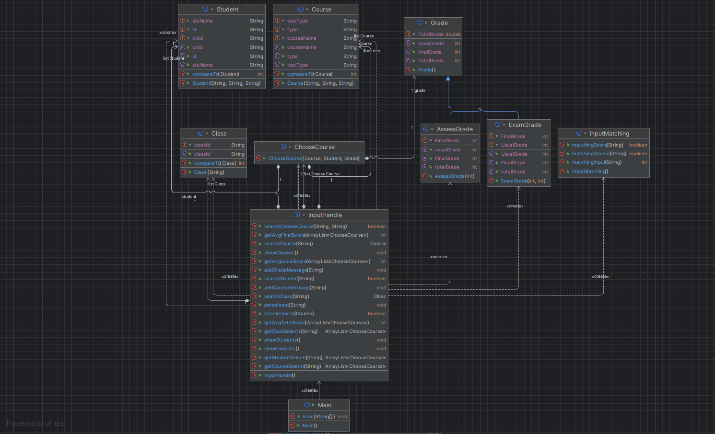The image size is (715, 434).
Task: Click the "list Choose Course" relationship label
Action: pyautogui.click(x=322, y=174)
